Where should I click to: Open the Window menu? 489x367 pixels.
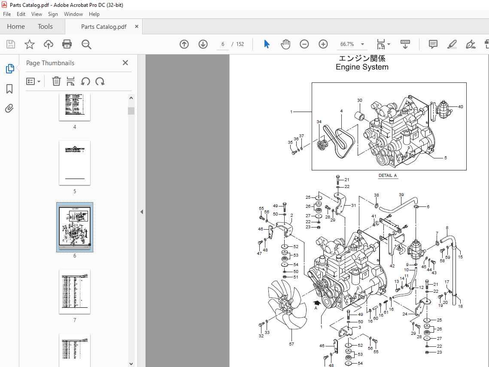coord(73,14)
